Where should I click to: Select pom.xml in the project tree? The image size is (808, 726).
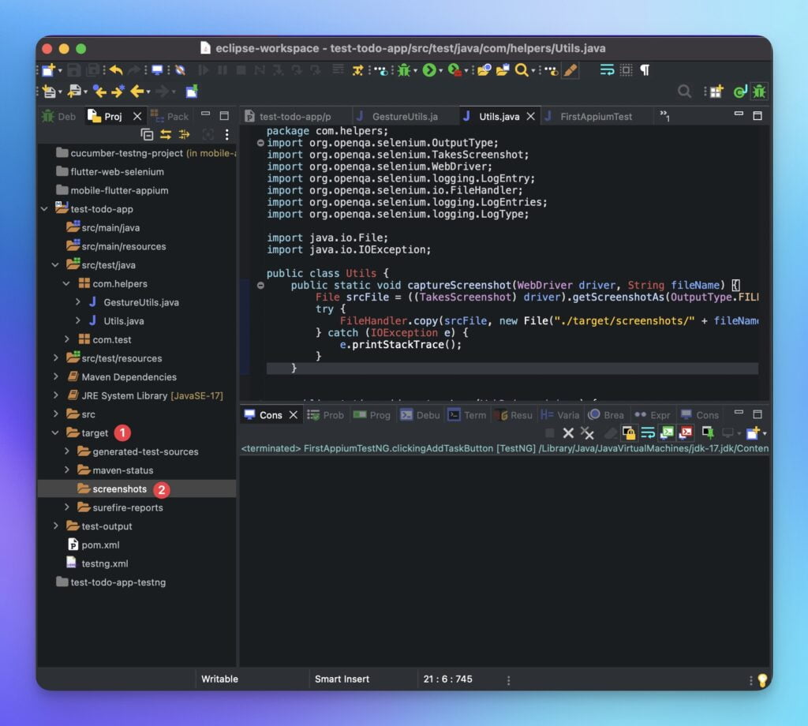100,544
